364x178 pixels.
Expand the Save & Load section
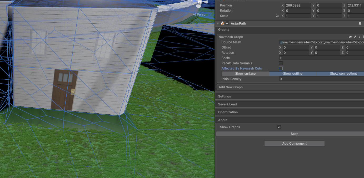click(x=227, y=104)
